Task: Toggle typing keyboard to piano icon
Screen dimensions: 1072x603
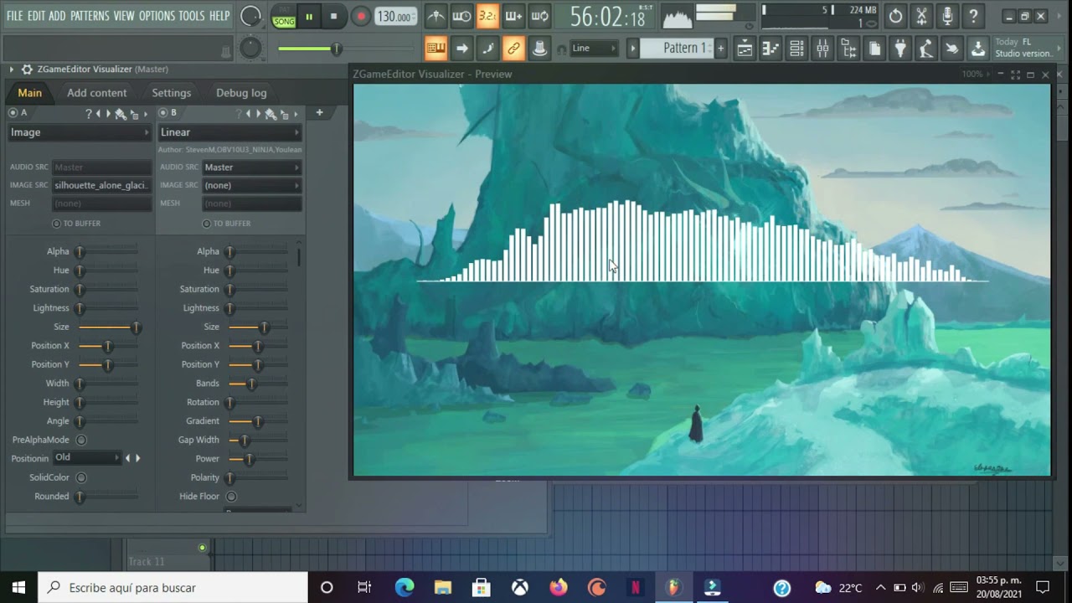Action: (435, 49)
